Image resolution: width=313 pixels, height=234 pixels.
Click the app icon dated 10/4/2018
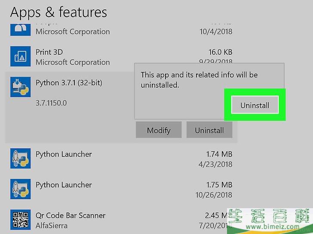pos(20,30)
